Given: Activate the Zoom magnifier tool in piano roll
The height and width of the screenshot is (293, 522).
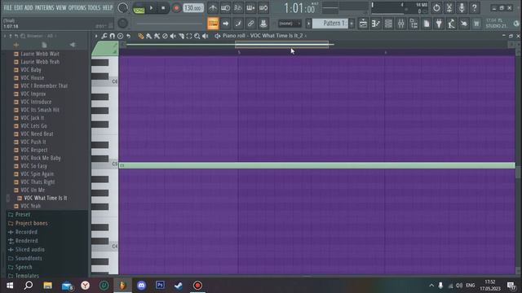Looking at the screenshot, I should tap(197, 36).
